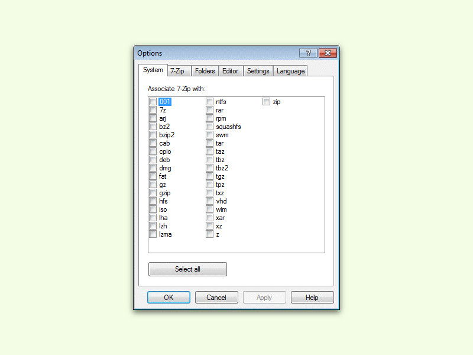This screenshot has width=473, height=355.
Task: Toggle the swm checkbox
Action: pyautogui.click(x=210, y=135)
